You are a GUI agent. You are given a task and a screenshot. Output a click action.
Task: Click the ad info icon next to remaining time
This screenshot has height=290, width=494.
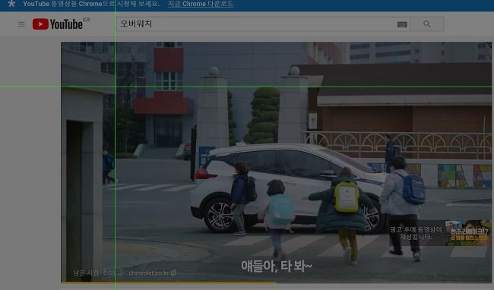(121, 273)
